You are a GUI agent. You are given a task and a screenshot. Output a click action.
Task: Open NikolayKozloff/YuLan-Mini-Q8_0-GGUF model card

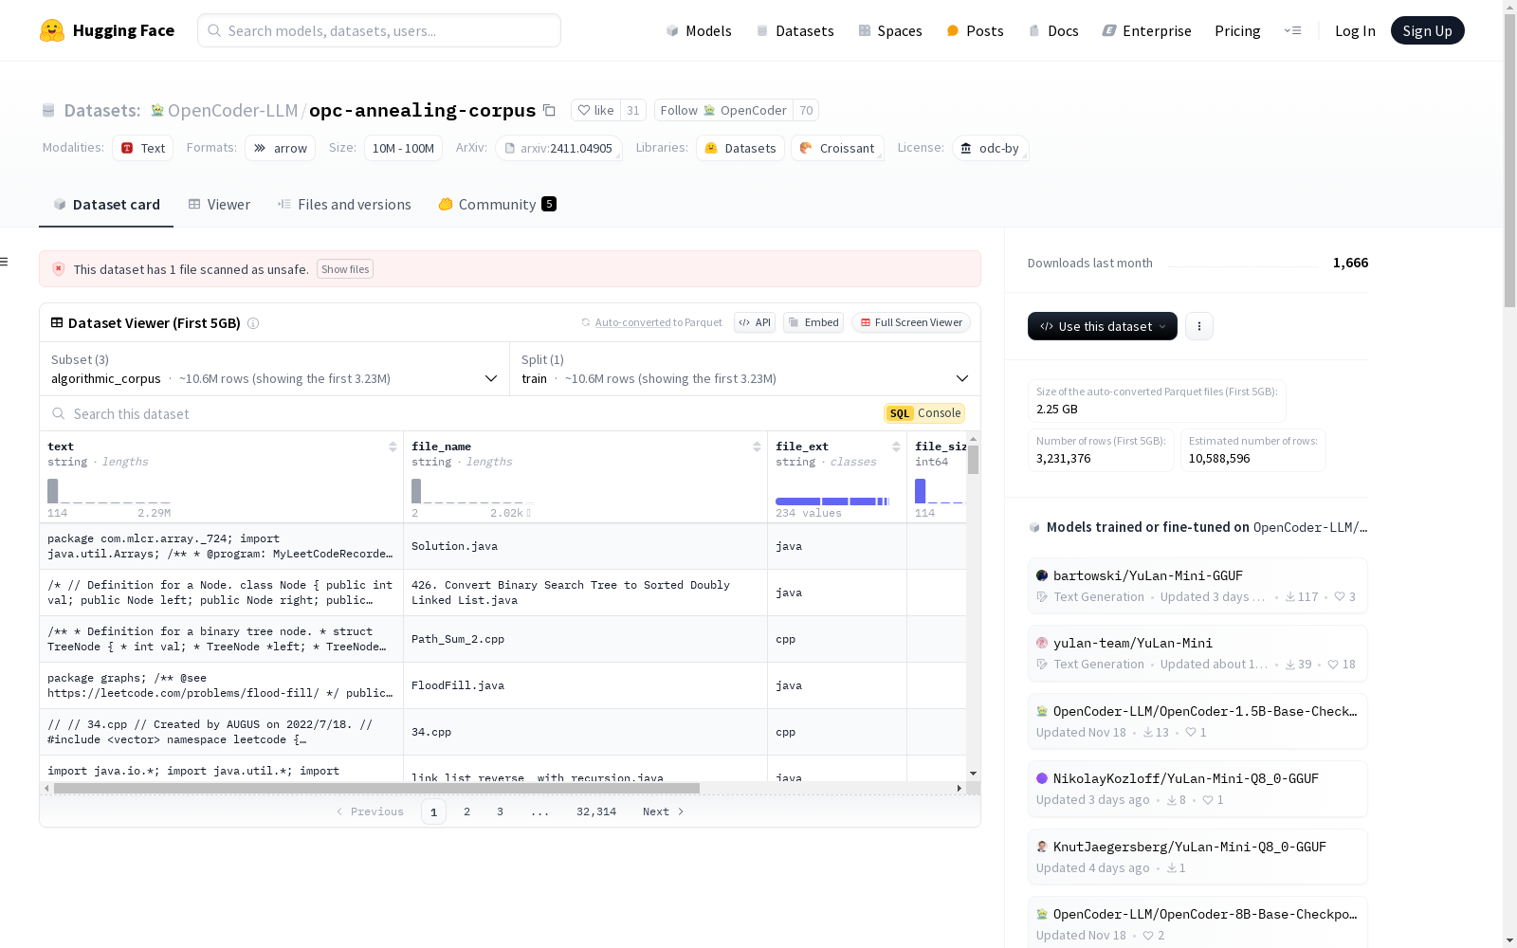pyautogui.click(x=1197, y=789)
